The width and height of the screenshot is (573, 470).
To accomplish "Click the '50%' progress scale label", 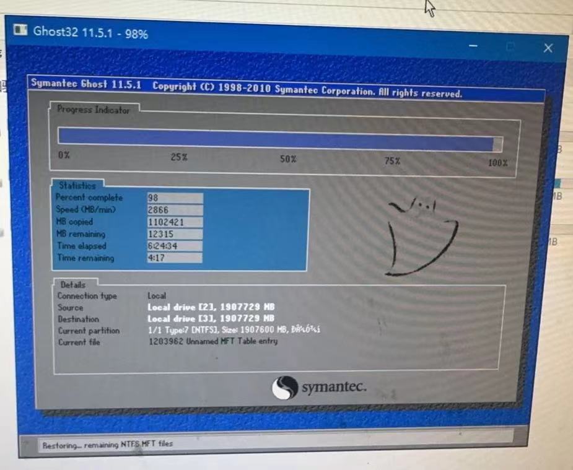I will (288, 159).
